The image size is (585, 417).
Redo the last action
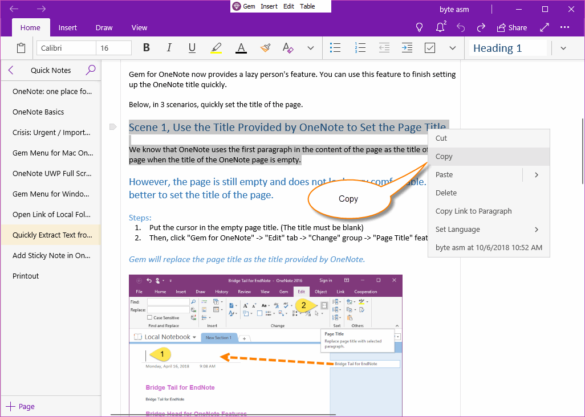click(x=481, y=27)
